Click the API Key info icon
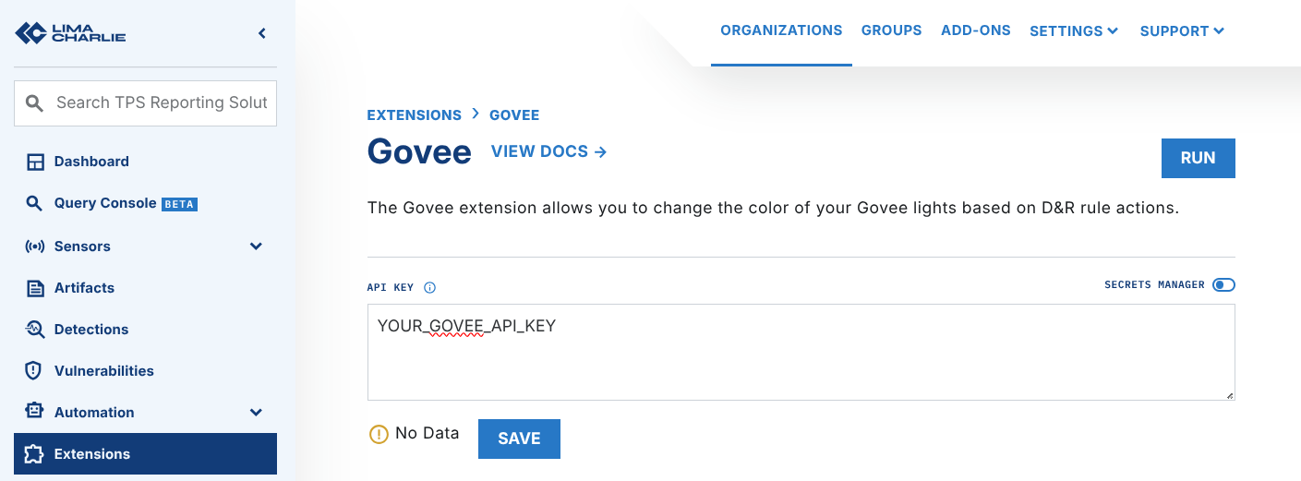The width and height of the screenshot is (1301, 481). tap(429, 288)
